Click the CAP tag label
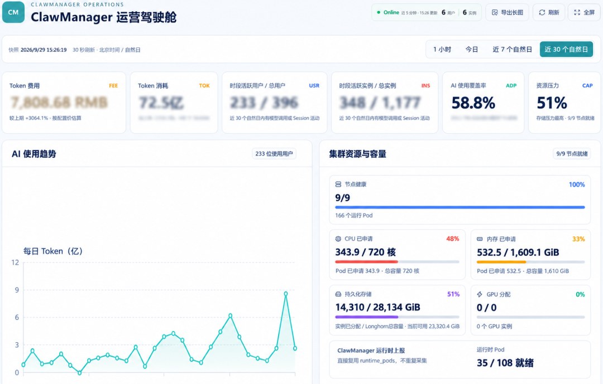 click(587, 86)
